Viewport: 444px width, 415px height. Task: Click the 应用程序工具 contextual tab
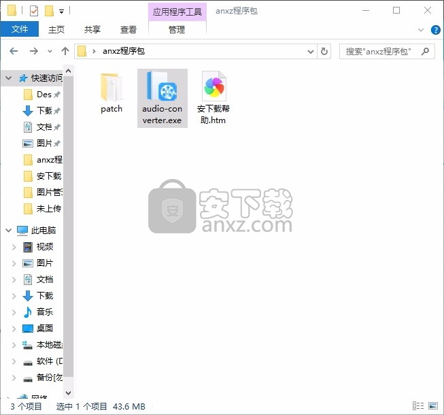click(x=177, y=12)
